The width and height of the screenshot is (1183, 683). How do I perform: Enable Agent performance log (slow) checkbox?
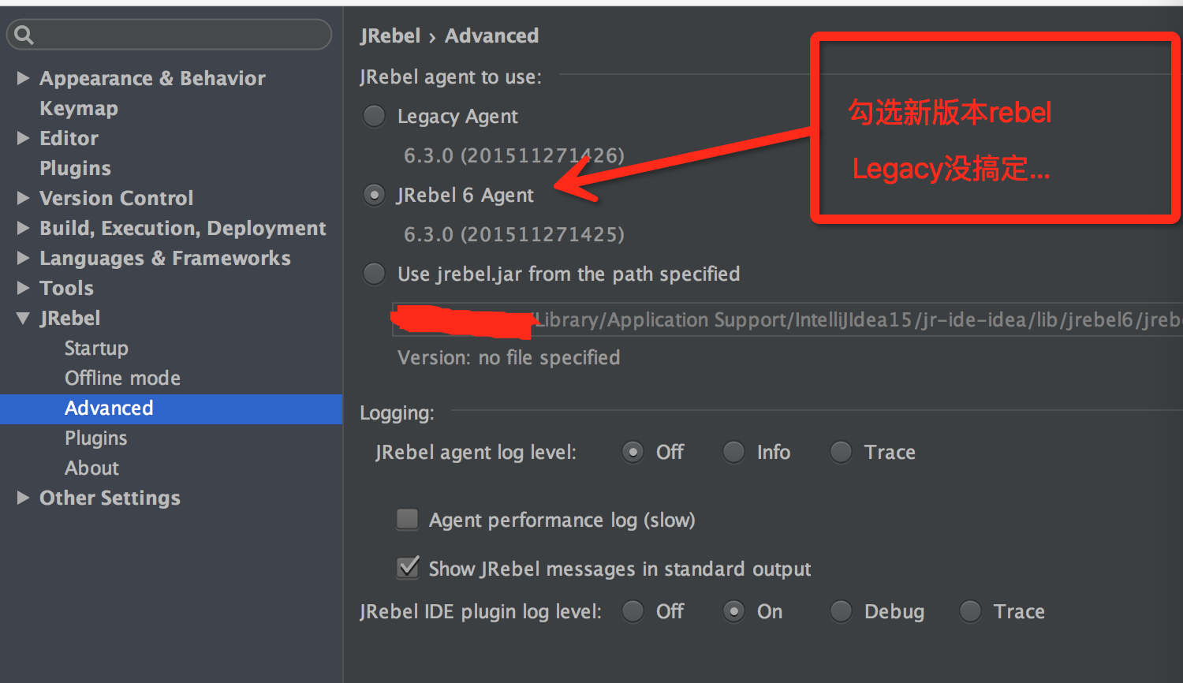(408, 519)
